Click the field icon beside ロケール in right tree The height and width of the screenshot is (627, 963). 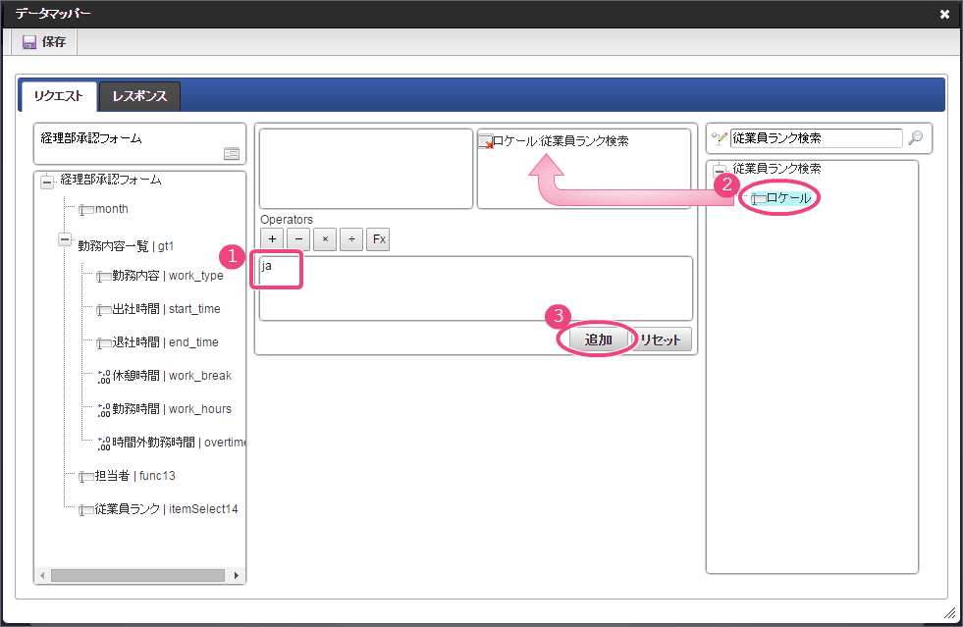[759, 198]
